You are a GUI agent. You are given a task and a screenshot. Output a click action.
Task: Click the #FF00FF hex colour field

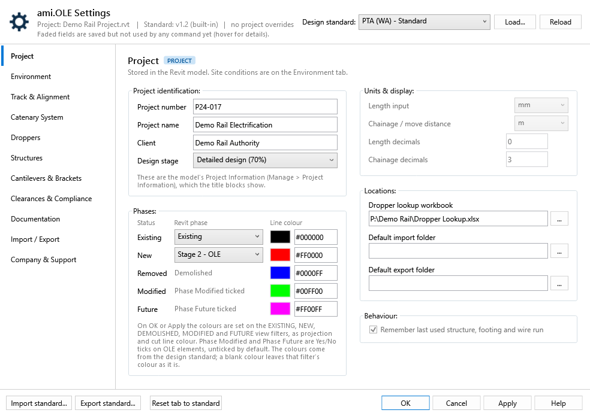click(x=316, y=309)
